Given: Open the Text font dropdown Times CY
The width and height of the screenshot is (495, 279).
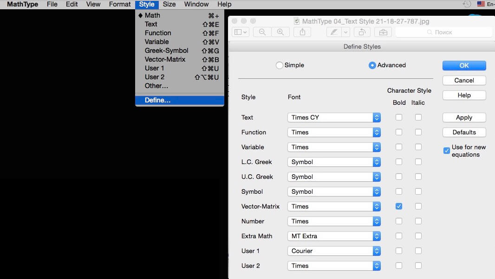Looking at the screenshot, I should click(x=334, y=118).
